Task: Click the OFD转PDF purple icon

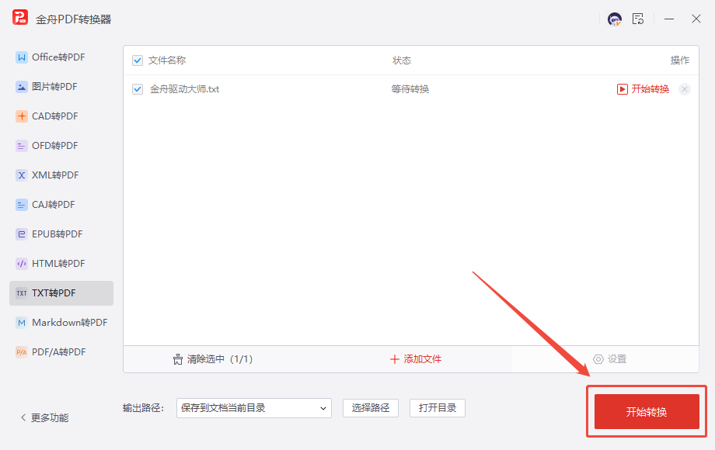Action: 22,146
